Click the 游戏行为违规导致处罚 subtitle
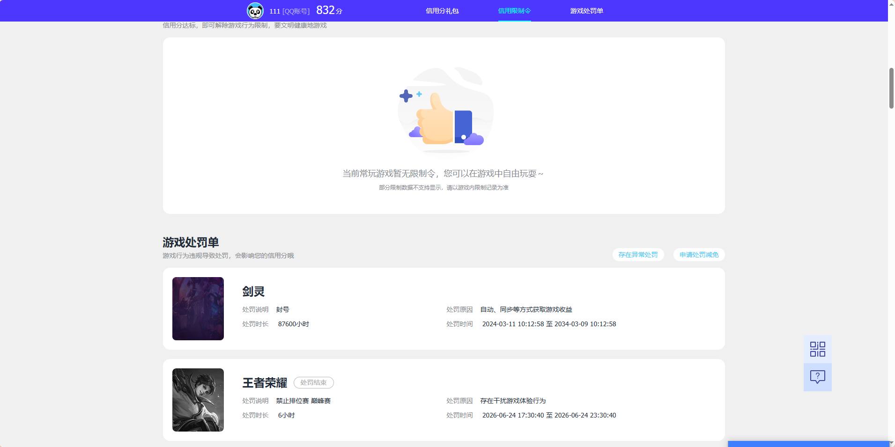Image resolution: width=895 pixels, height=447 pixels. pos(228,256)
